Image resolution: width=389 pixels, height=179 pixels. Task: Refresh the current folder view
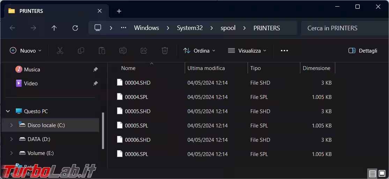[x=75, y=28]
